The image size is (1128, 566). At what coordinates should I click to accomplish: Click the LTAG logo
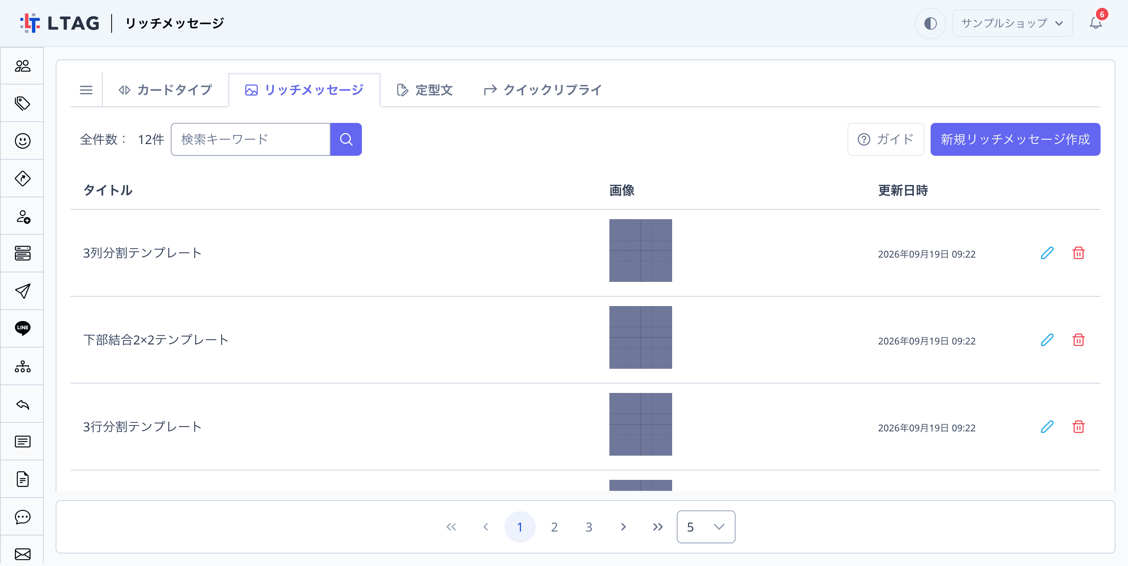pos(60,23)
